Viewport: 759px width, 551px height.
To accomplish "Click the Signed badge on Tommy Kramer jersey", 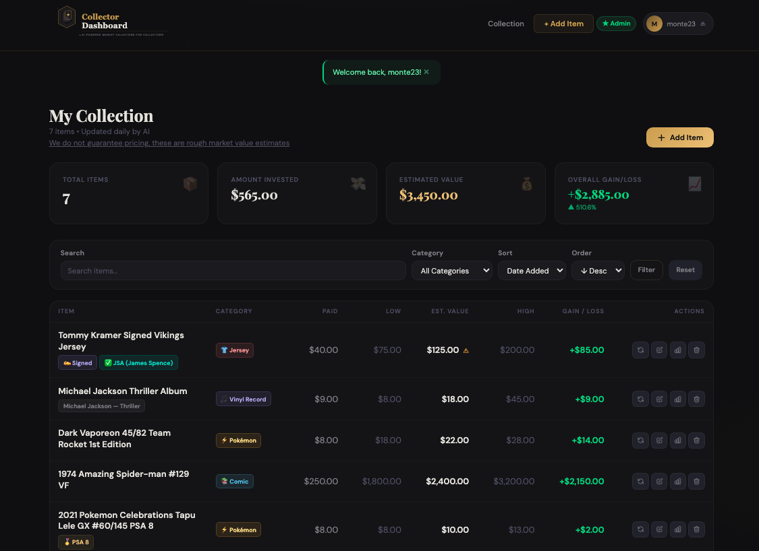I will pyautogui.click(x=78, y=363).
